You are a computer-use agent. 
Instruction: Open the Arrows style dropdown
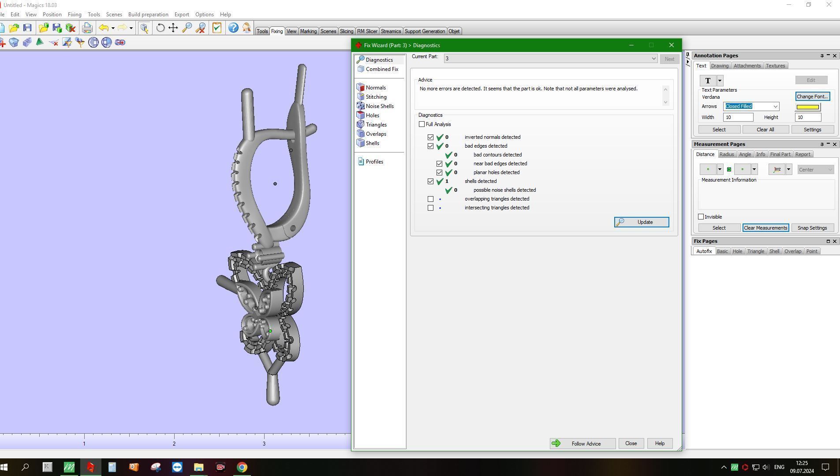[775, 107]
